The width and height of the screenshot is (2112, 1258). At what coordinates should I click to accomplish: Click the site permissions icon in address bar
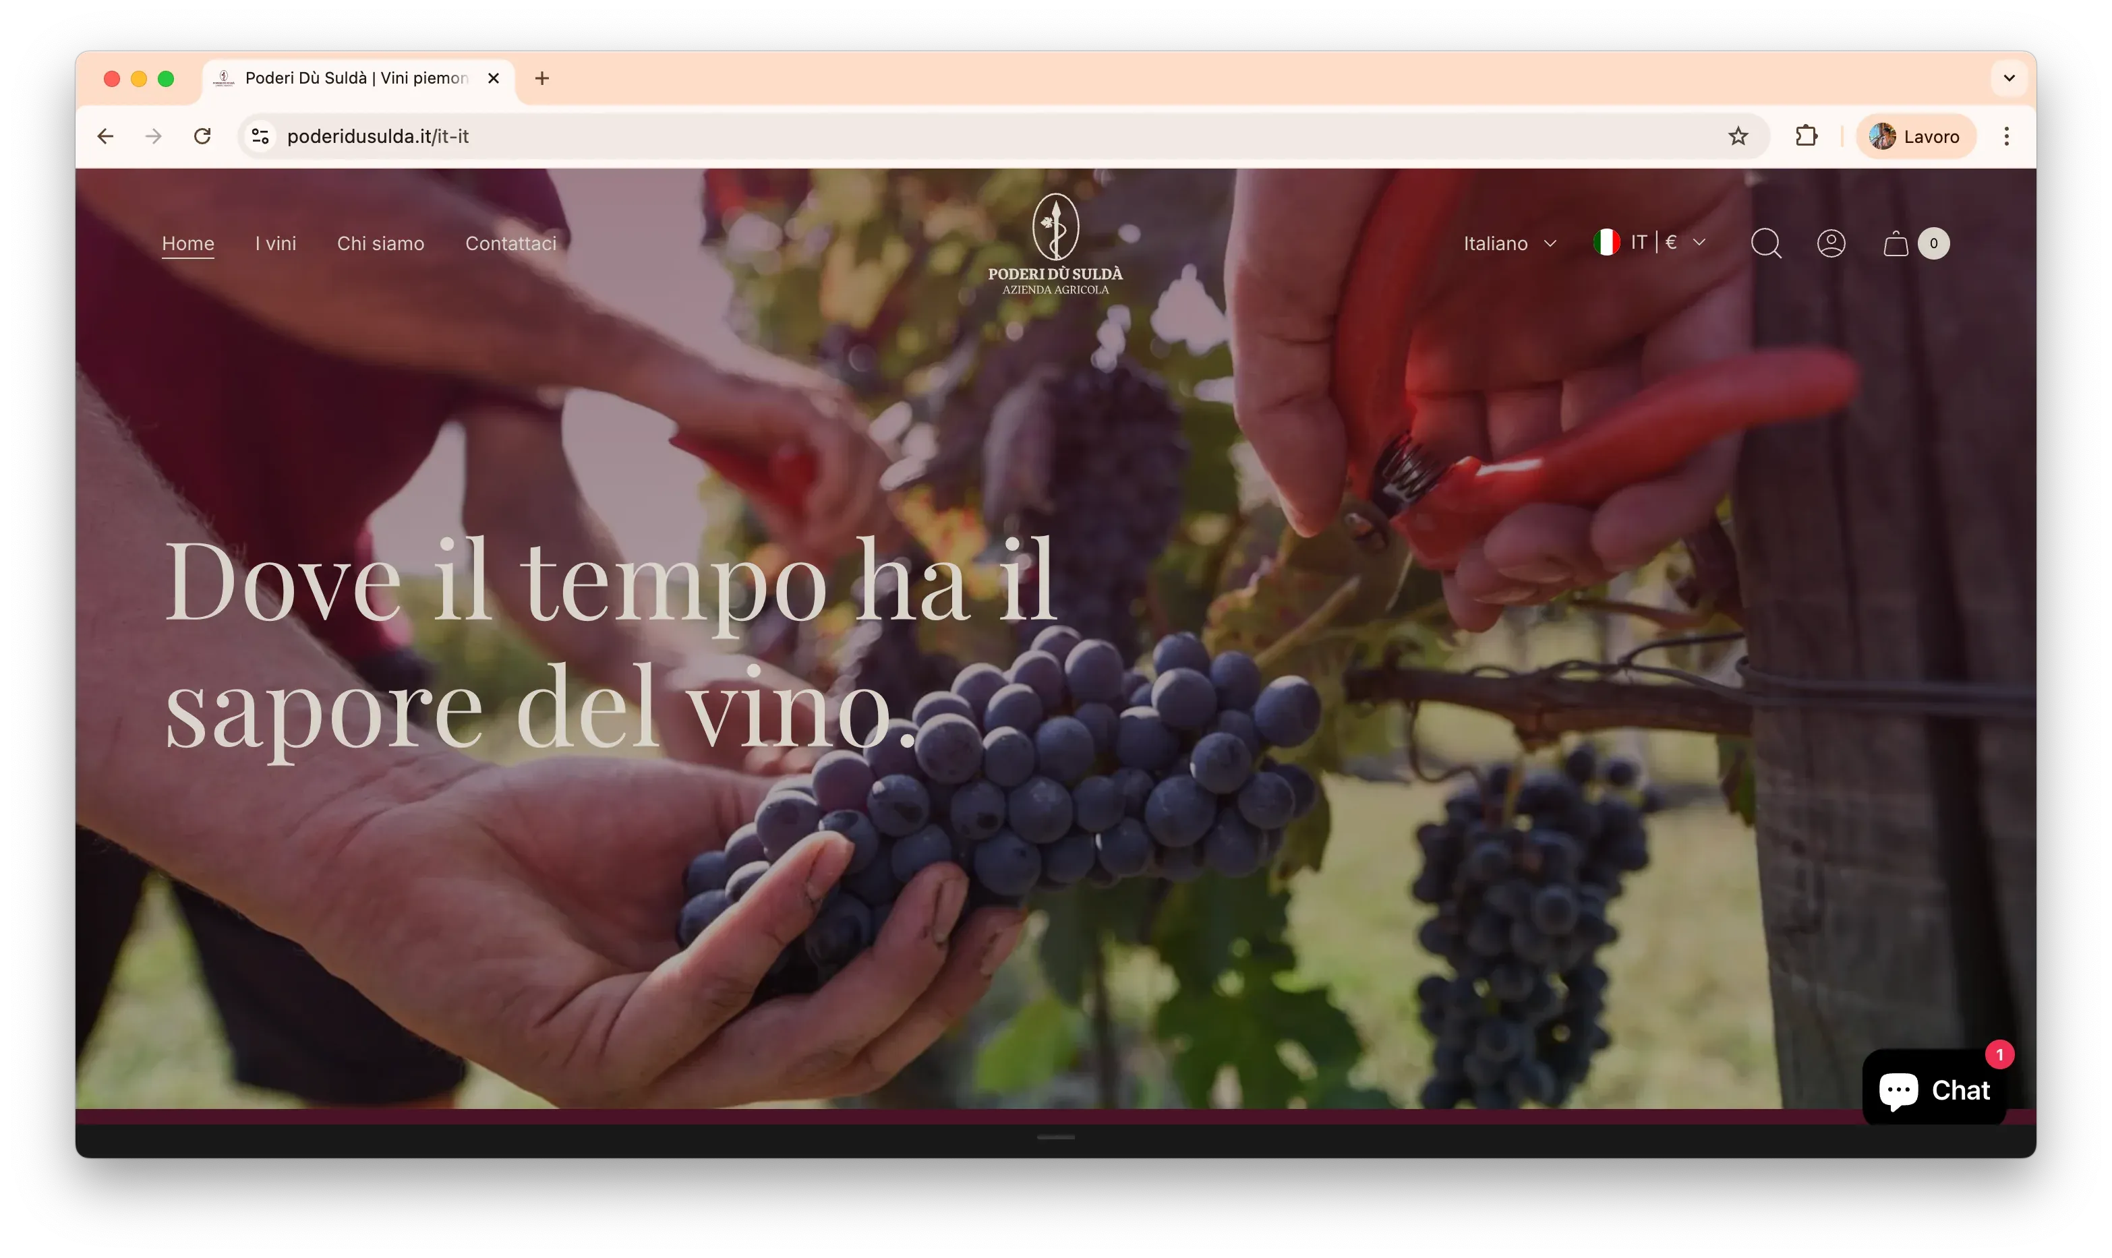tap(260, 136)
